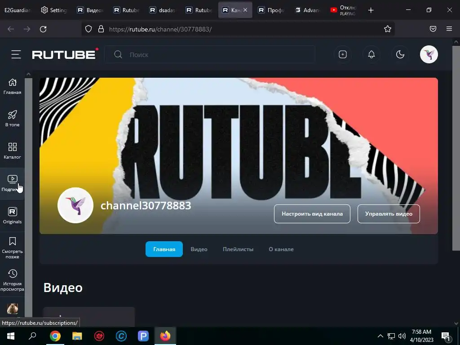The height and width of the screenshot is (345, 460).
Task: Open the profile avatar in the header
Action: (429, 54)
